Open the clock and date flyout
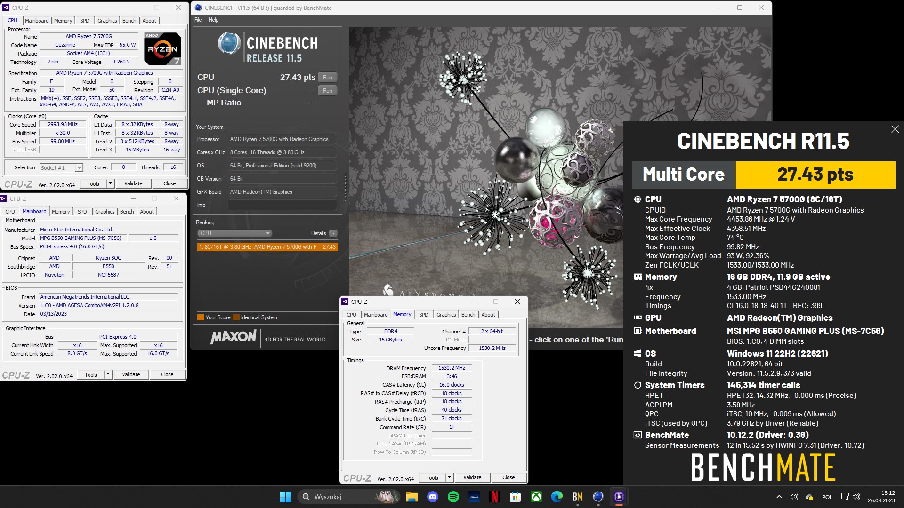 point(881,497)
